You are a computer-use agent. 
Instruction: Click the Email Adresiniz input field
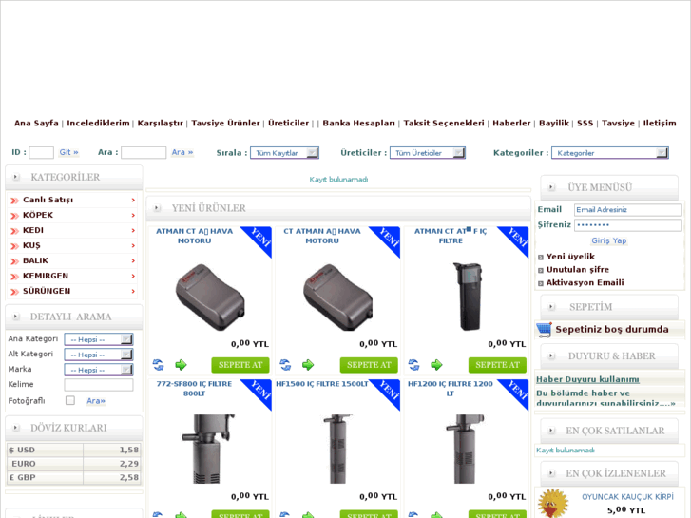pos(628,210)
